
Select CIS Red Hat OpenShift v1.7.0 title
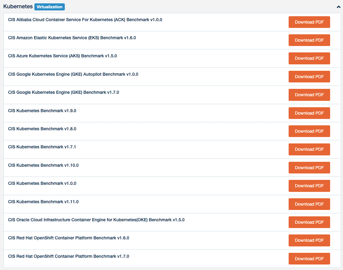tap(69, 256)
